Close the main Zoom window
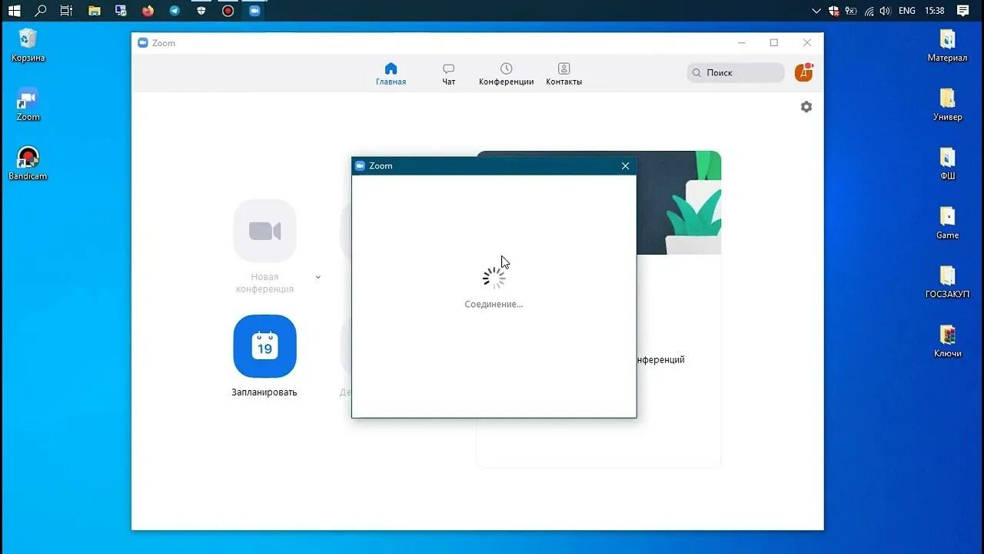Screen dimensions: 984x554 pos(806,43)
